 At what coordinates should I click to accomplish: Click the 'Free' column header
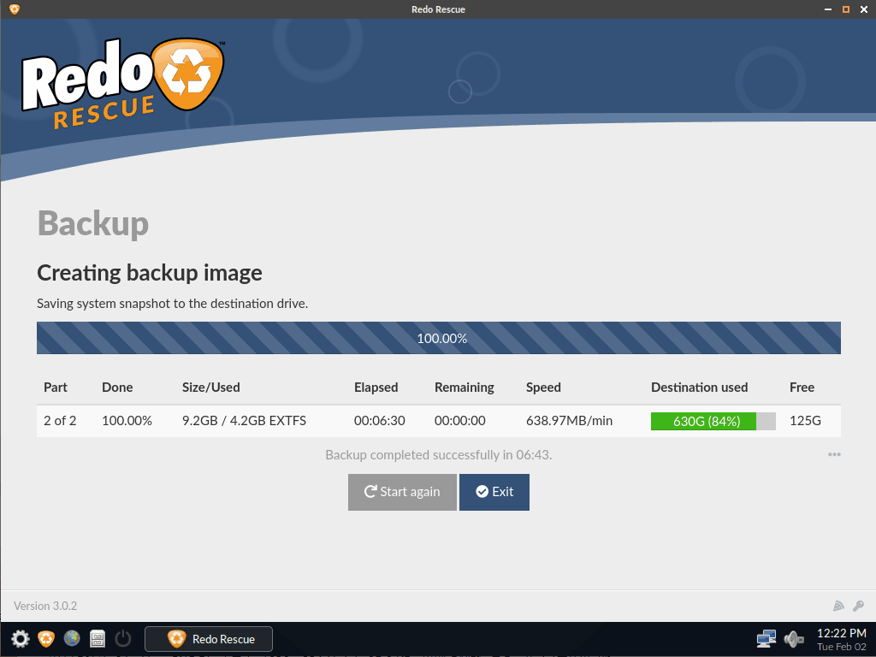pyautogui.click(x=802, y=388)
